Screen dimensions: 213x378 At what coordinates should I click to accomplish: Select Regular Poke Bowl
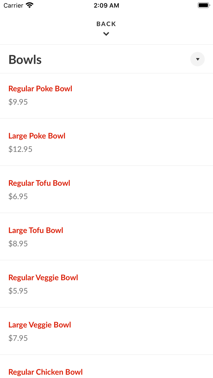coord(40,88)
